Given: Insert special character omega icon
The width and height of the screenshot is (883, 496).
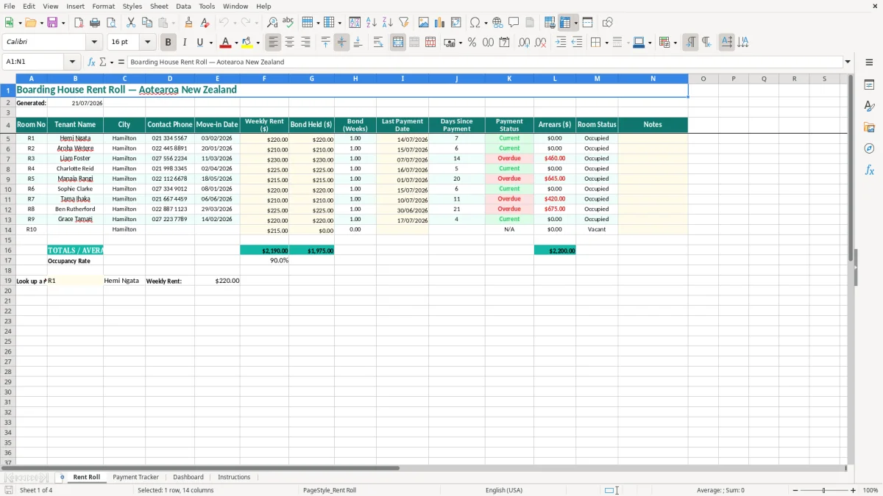Looking at the screenshot, I should pos(475,23).
